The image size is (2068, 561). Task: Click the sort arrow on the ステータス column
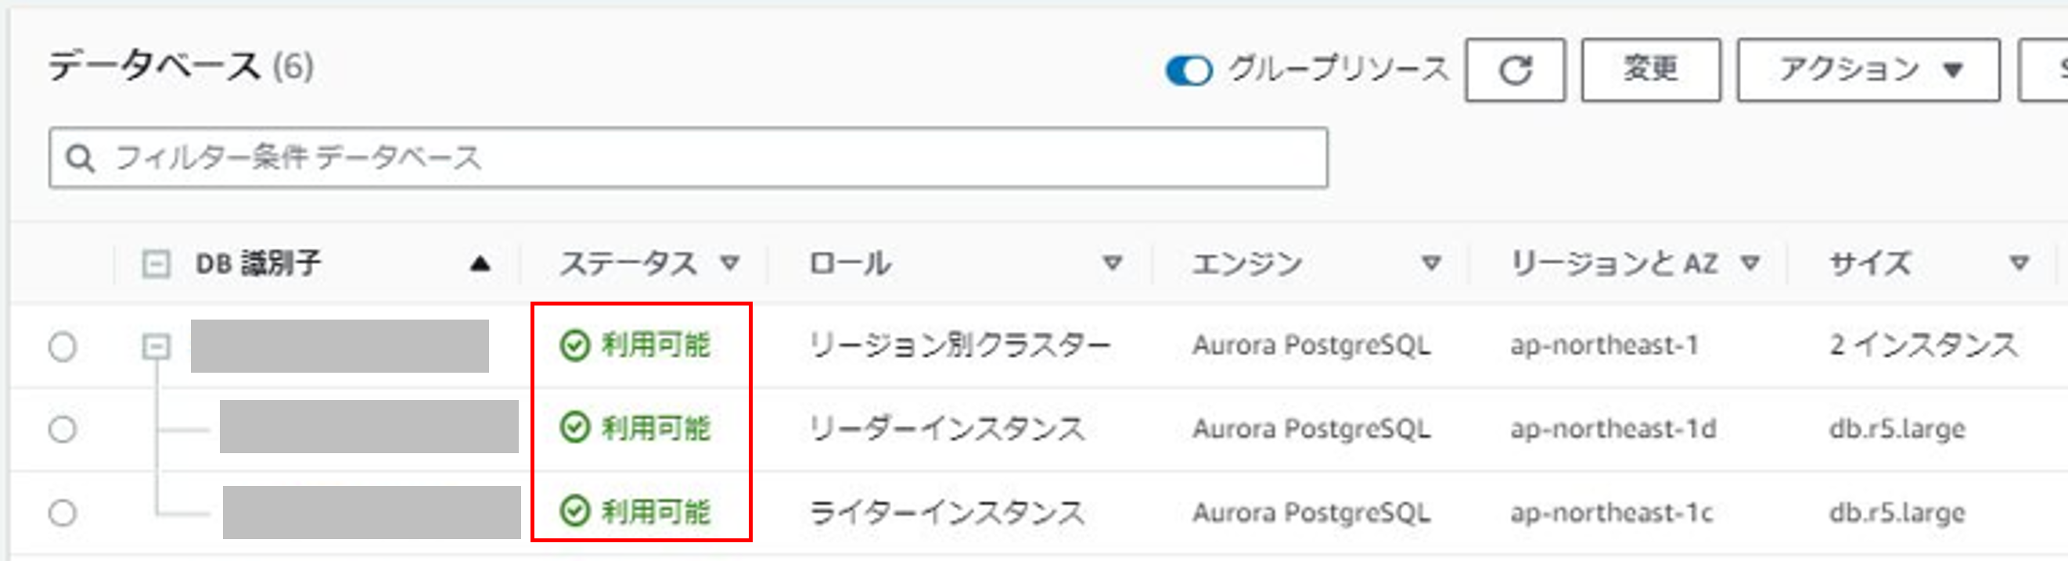[729, 264]
